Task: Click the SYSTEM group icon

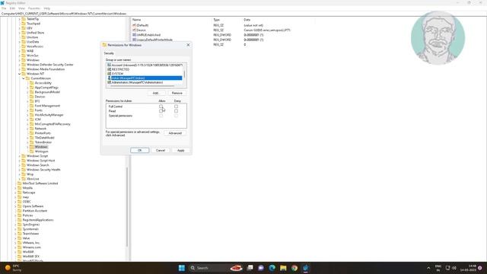Action: coord(109,74)
